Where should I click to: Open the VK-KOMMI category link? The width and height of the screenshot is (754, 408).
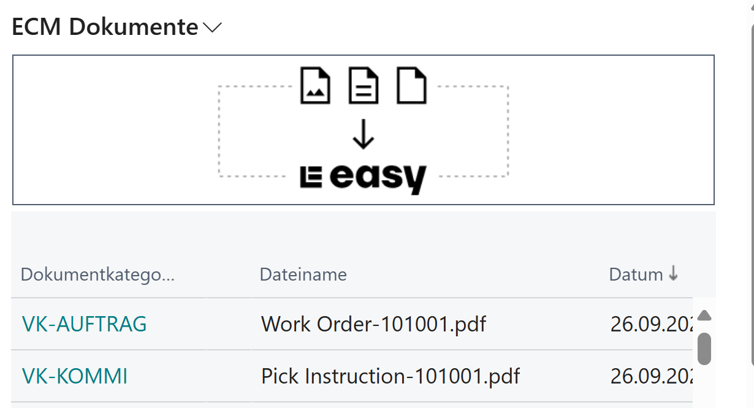tap(75, 376)
